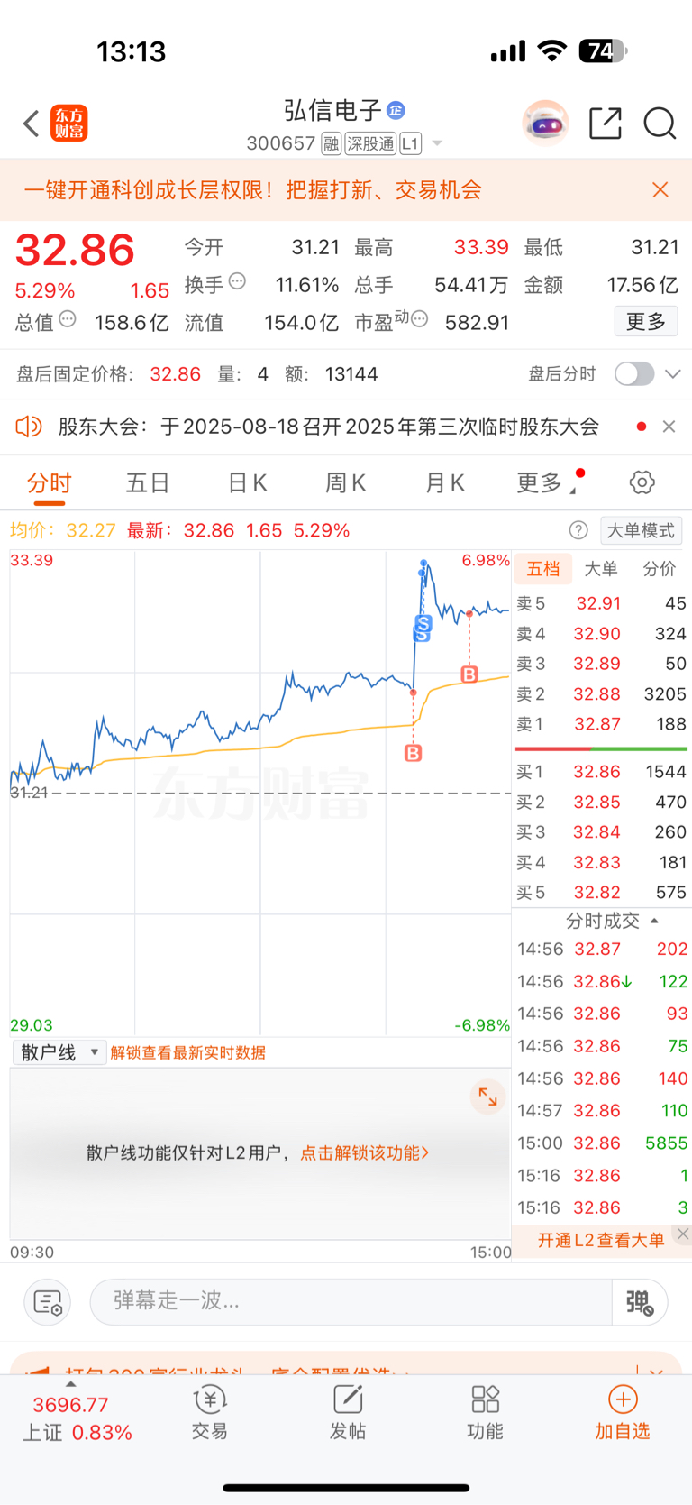Image resolution: width=692 pixels, height=1505 pixels.
Task: Tap the 加自选 plus icon
Action: coord(622,1400)
